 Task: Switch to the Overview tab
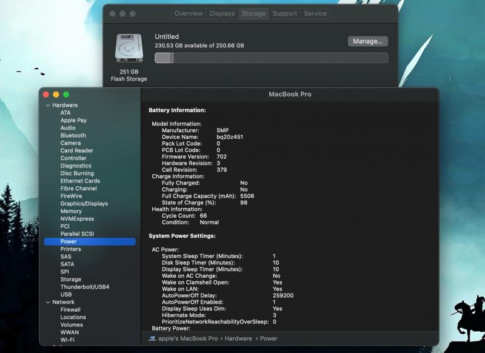(189, 13)
